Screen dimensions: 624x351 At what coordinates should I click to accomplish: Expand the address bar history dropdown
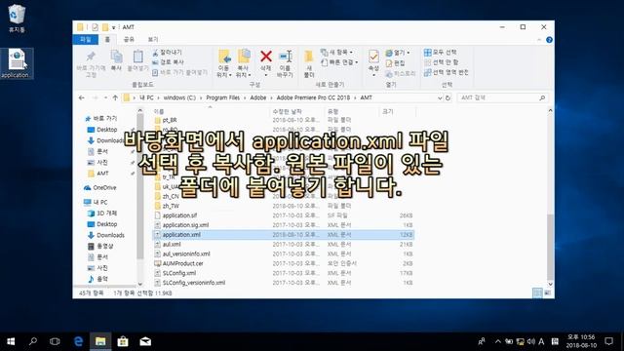440,97
